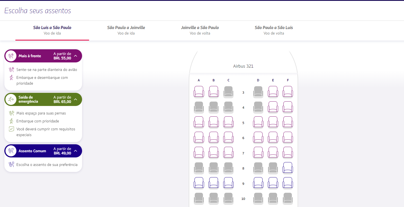
Task: Click 'Mais espaço para suas pernas' text
Action: coord(41,113)
